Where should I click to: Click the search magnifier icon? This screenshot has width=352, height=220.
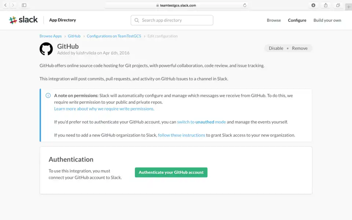click(x=137, y=21)
